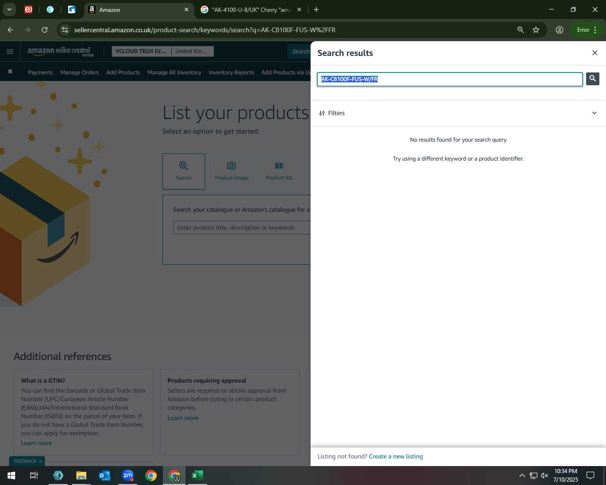The width and height of the screenshot is (606, 485).
Task: Switch to the second pinned tab
Action: [50, 9]
